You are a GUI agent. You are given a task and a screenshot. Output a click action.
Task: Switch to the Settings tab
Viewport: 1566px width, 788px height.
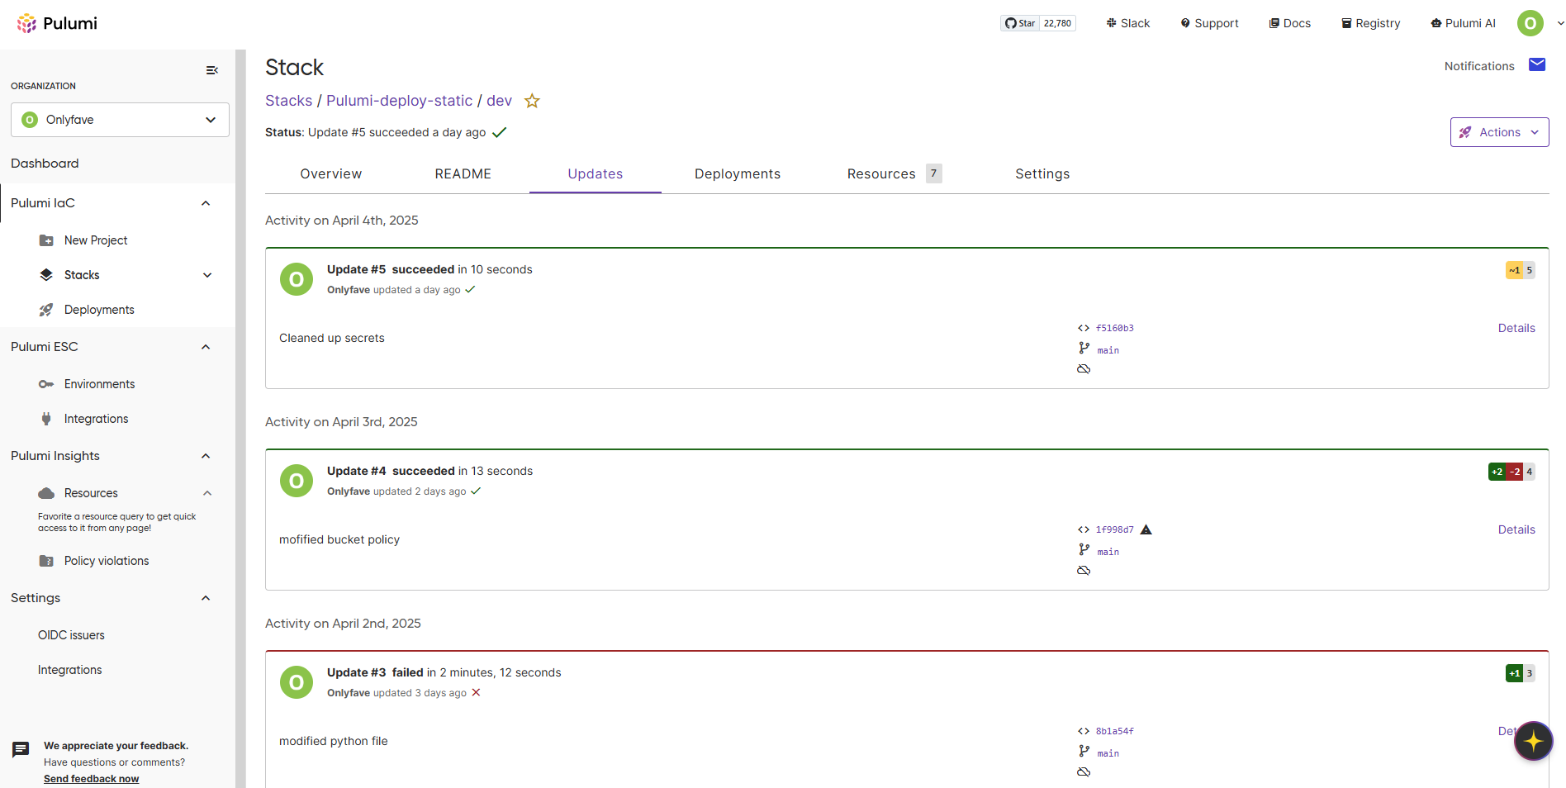click(x=1042, y=173)
